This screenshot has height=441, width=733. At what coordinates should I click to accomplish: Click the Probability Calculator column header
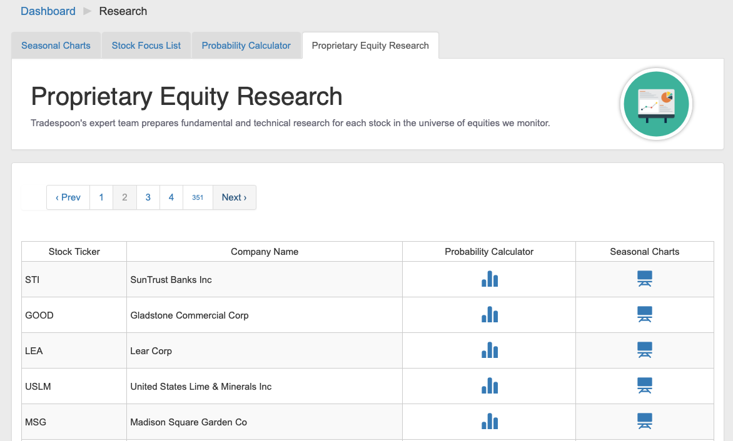(489, 252)
